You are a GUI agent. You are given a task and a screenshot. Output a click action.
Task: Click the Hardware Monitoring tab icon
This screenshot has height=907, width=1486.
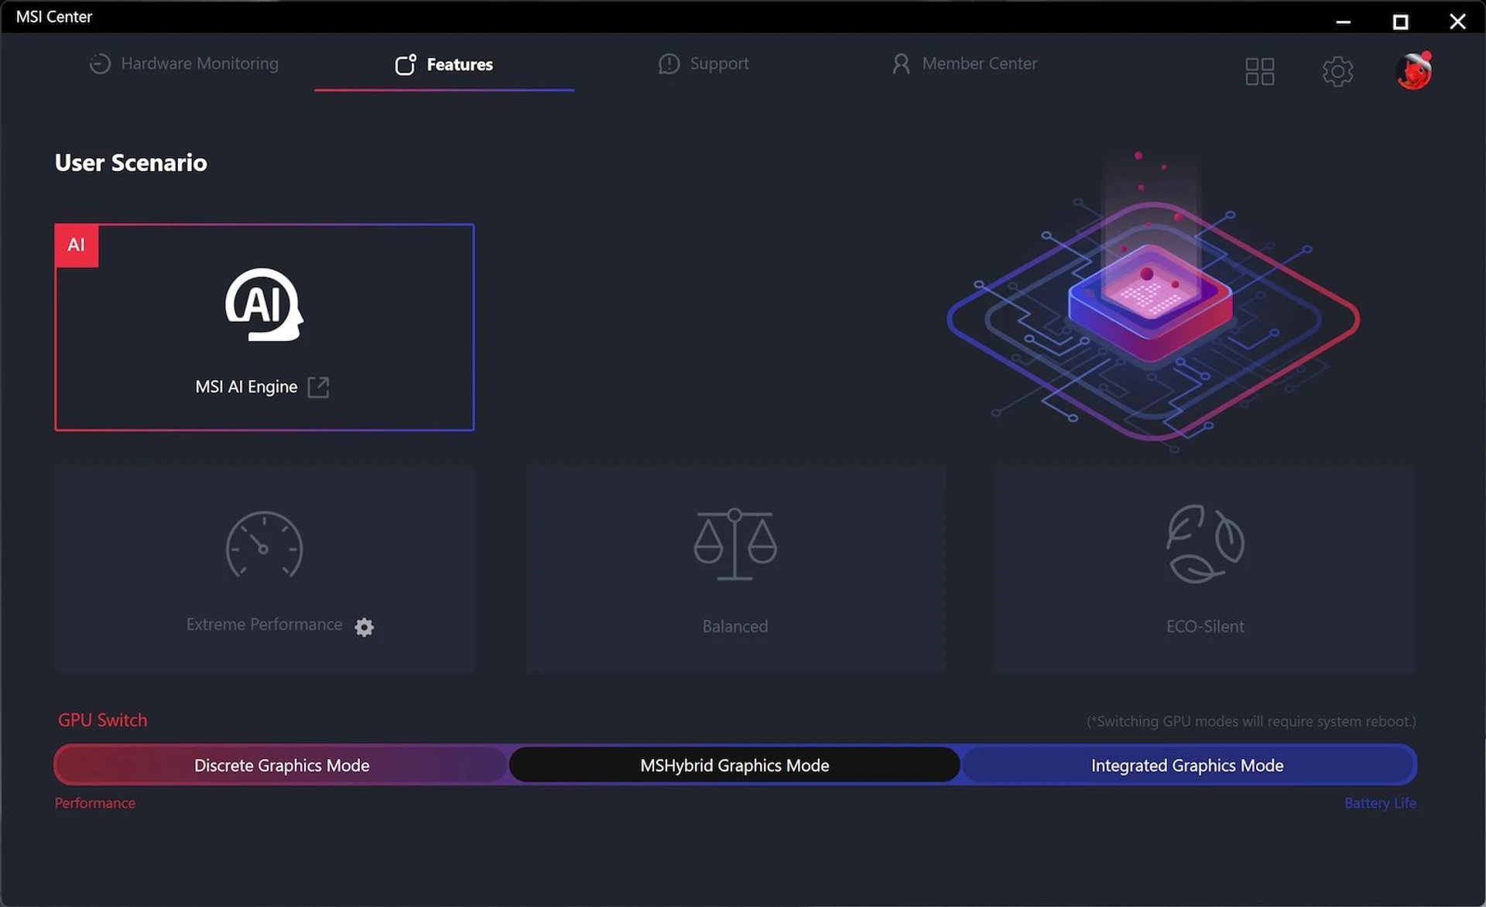coord(100,64)
